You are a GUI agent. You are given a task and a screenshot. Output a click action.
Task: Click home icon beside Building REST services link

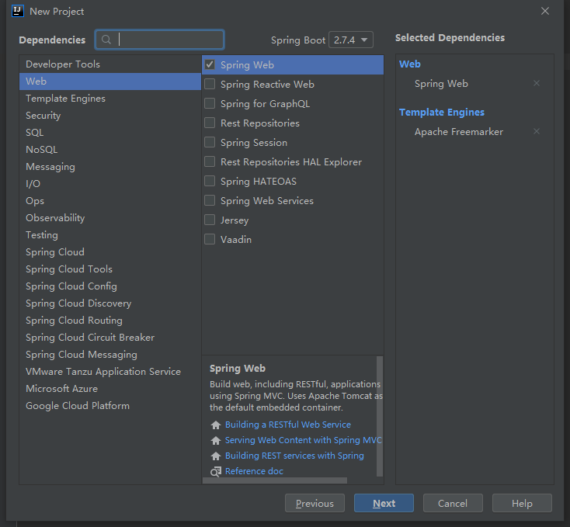coord(216,456)
